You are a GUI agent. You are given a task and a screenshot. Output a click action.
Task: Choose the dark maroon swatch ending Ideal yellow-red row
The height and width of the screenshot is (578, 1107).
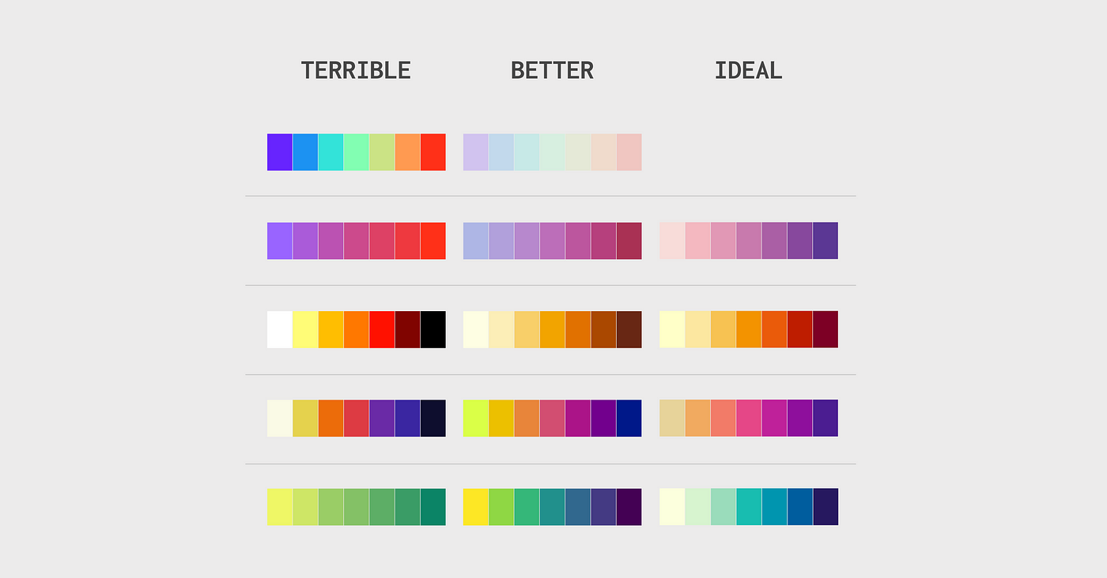(826, 329)
